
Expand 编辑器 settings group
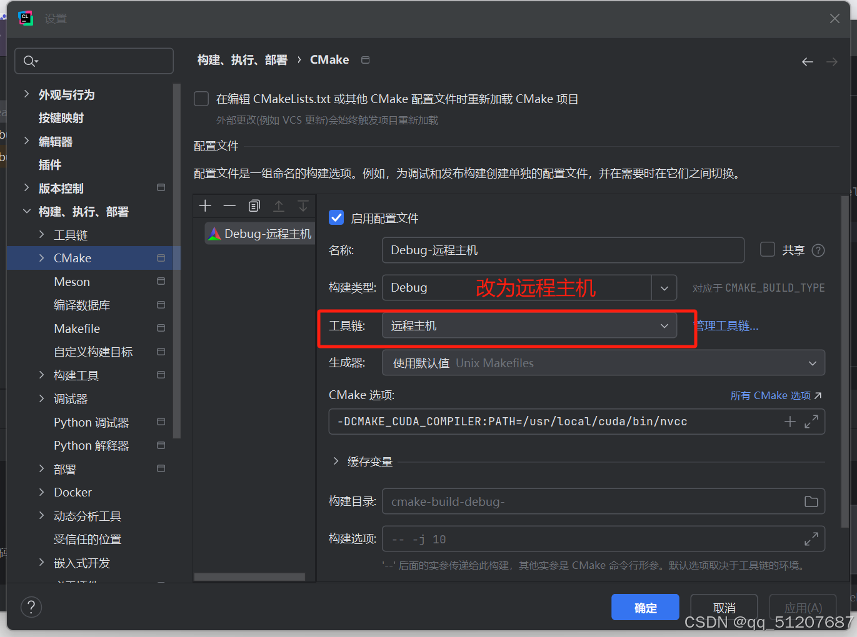[x=26, y=141]
